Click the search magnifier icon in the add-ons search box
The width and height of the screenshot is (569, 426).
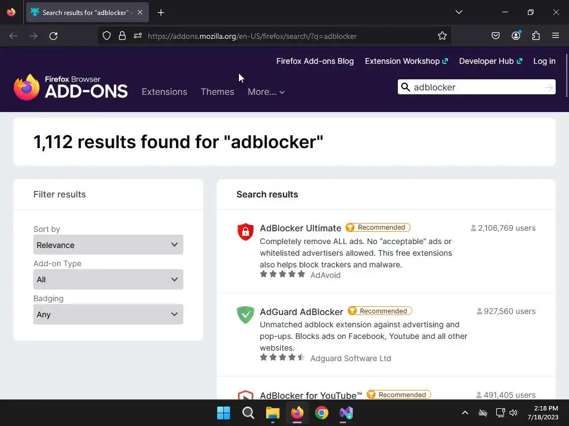coord(405,87)
